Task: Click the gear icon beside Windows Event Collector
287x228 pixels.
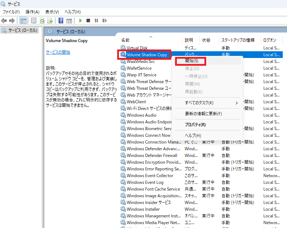Action: [x=123, y=175]
